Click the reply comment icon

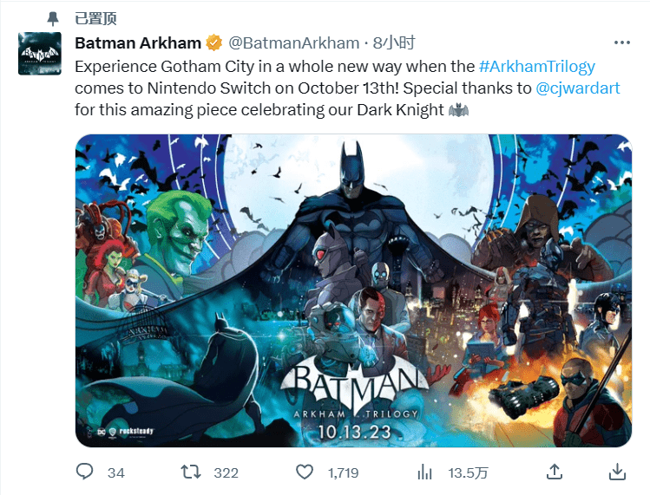coord(85,472)
